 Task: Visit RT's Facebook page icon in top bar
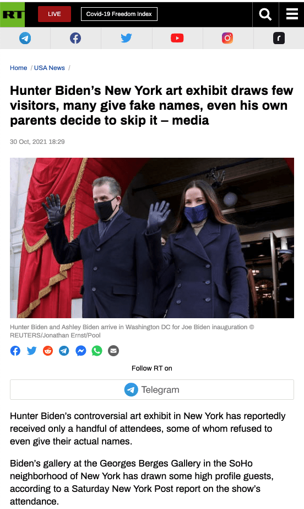click(75, 38)
